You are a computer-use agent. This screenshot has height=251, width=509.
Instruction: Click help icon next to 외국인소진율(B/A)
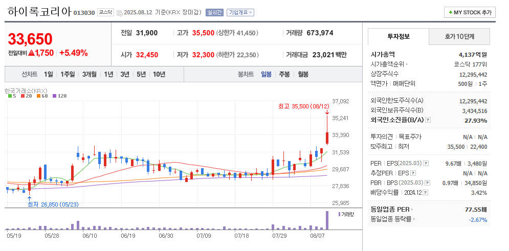click(428, 120)
